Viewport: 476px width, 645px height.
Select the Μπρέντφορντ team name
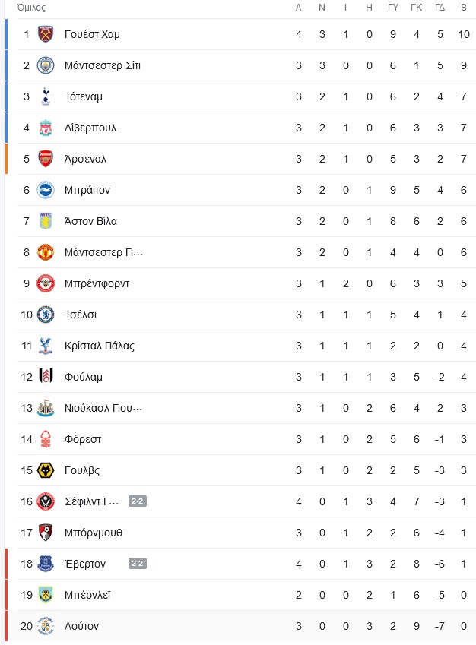(97, 283)
